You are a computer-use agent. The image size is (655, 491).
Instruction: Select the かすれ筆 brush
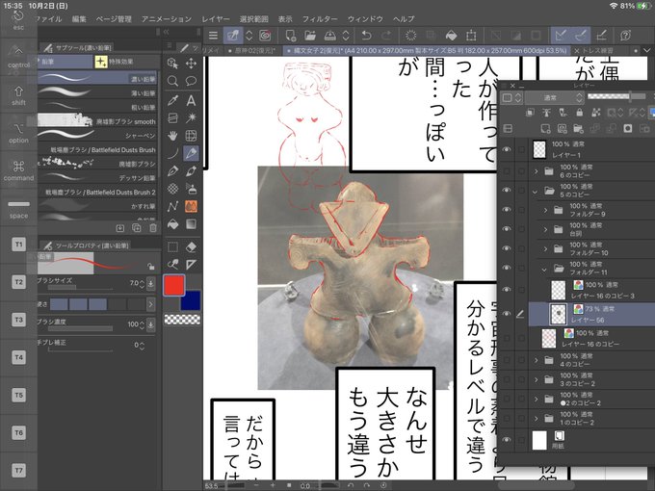click(x=97, y=206)
